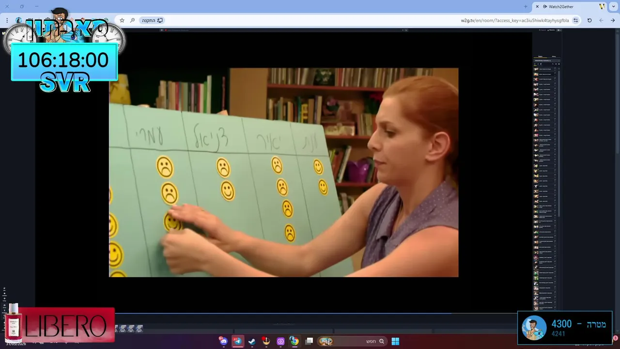Open the zoom magnifier icon in address bar
The width and height of the screenshot is (620, 349).
(132, 20)
